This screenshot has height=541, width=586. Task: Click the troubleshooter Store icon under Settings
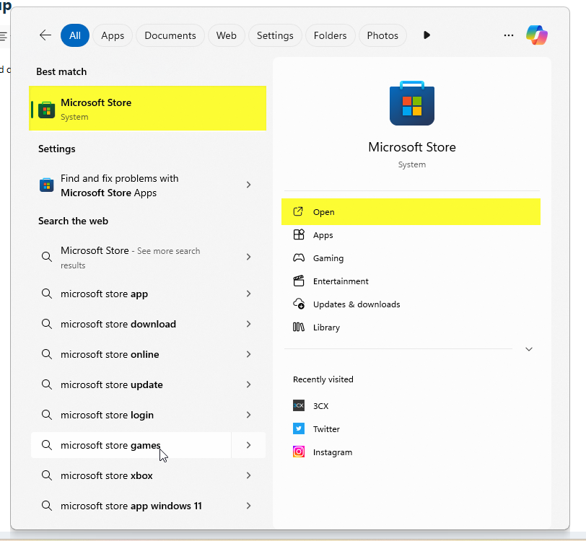coord(47,185)
